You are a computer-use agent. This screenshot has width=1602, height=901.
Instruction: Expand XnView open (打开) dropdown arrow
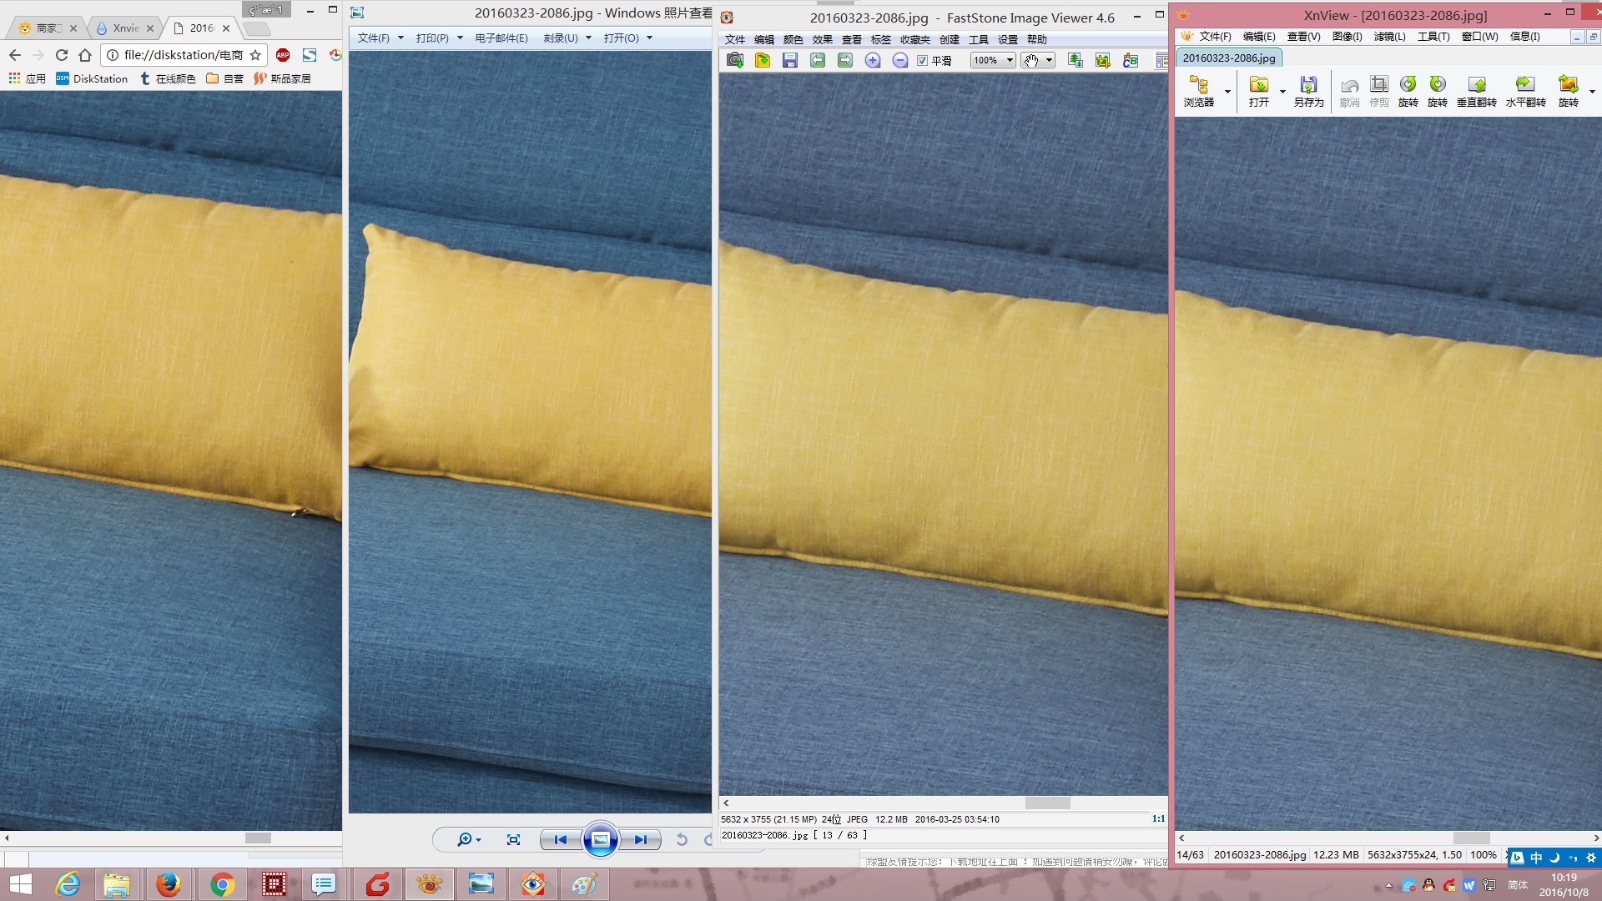pyautogui.click(x=1282, y=92)
